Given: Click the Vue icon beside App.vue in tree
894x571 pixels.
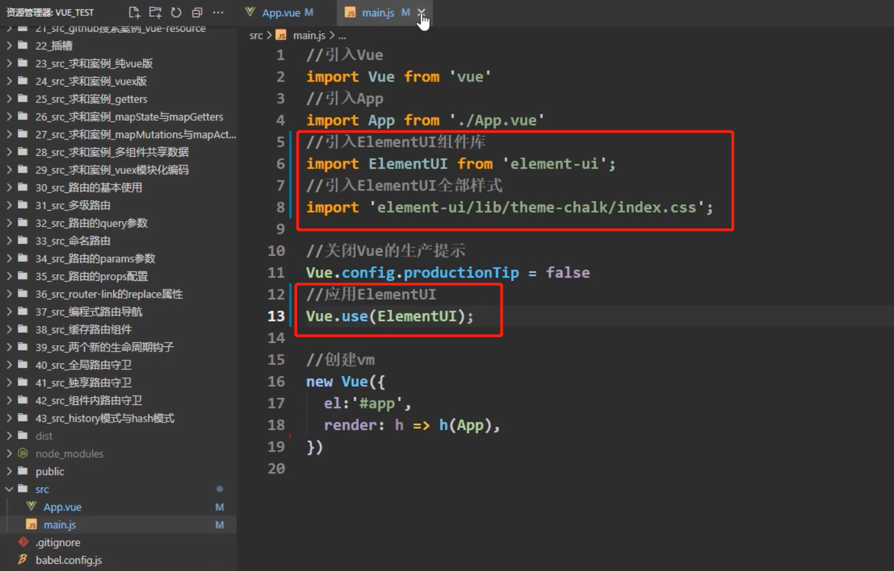Looking at the screenshot, I should click(x=31, y=506).
